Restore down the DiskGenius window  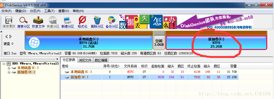pos(256,5)
